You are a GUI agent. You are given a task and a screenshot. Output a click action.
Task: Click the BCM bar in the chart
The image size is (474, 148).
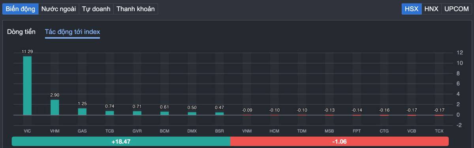pyautogui.click(x=164, y=113)
